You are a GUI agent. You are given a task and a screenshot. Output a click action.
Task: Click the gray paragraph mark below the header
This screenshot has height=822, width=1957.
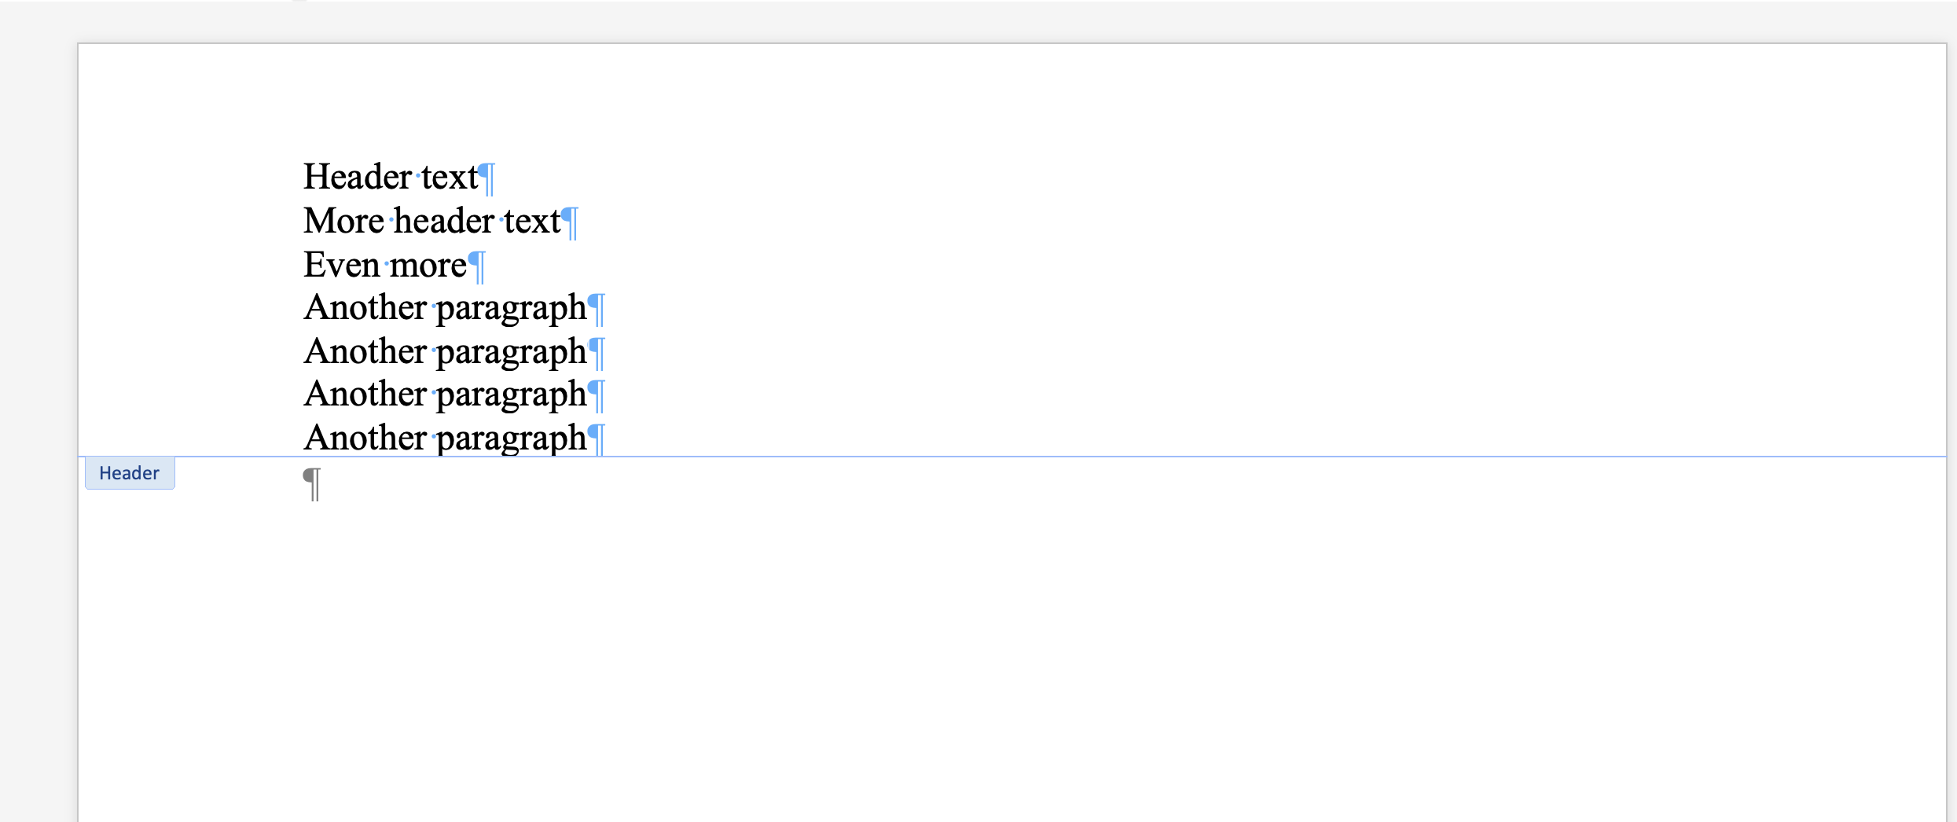312,483
